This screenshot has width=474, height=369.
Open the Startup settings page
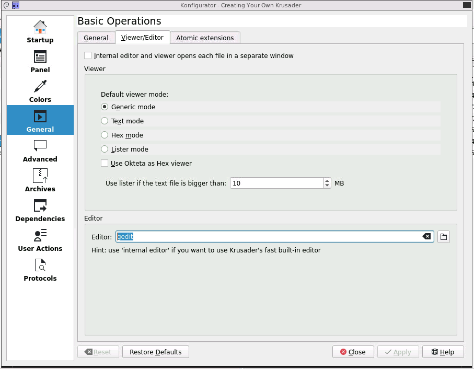[40, 31]
